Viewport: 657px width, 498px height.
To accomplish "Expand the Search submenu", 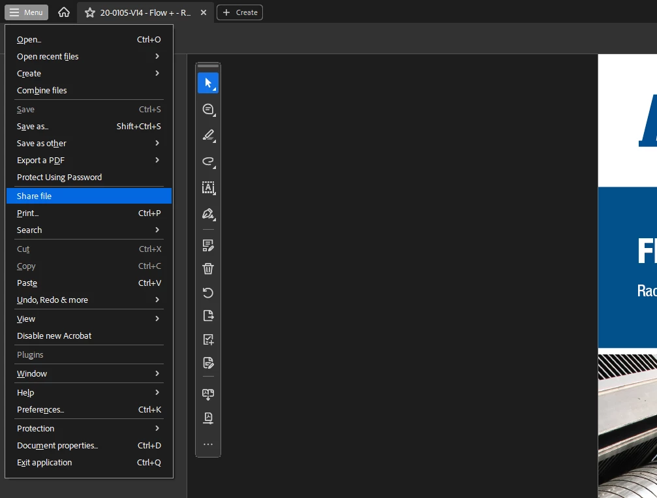I will (89, 230).
